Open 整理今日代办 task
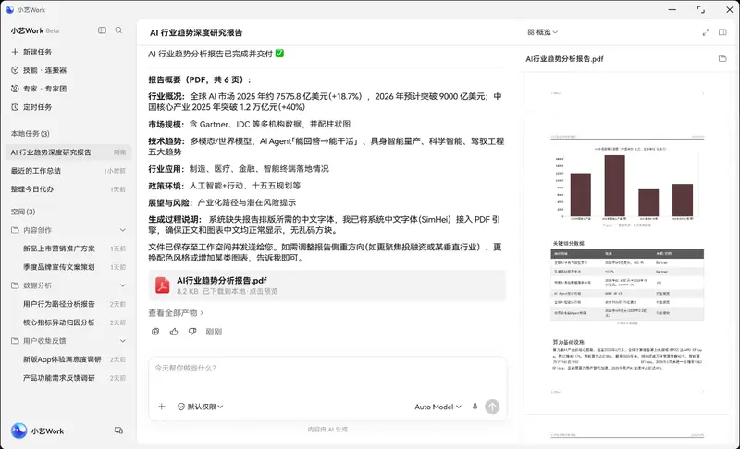This screenshot has height=449, width=740. tap(68, 188)
